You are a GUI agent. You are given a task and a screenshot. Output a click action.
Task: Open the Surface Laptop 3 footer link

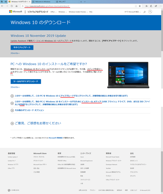tap(13, 157)
